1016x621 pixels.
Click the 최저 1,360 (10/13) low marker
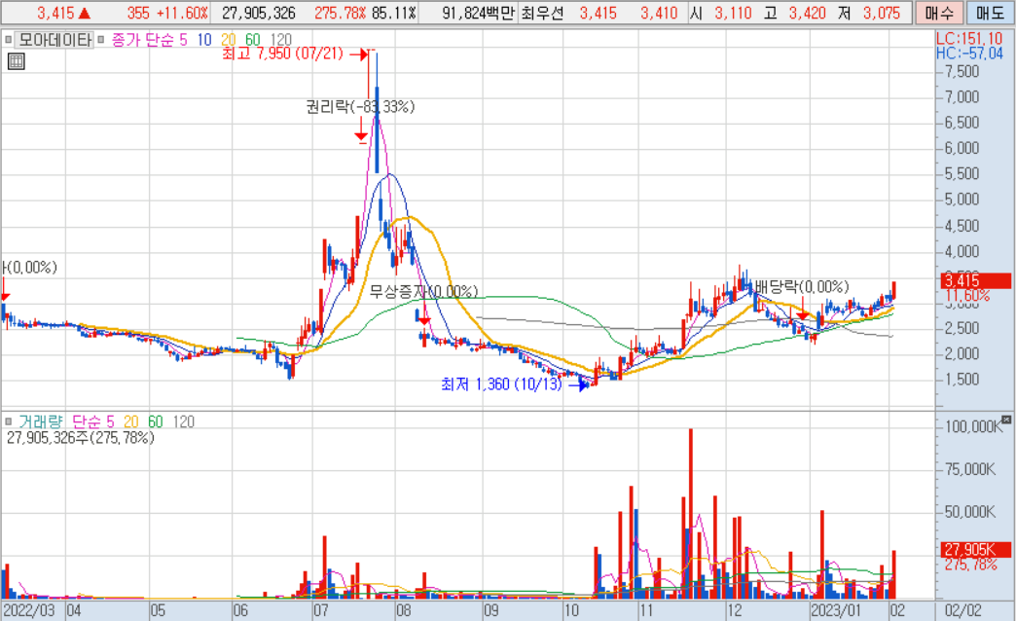501,384
